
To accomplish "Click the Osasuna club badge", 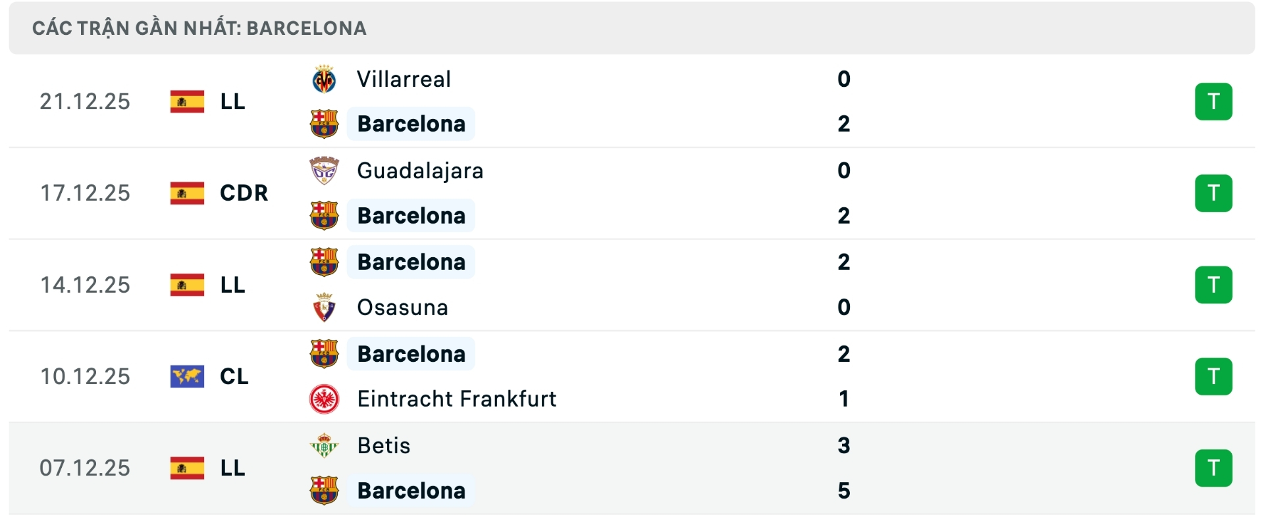I will point(323,307).
